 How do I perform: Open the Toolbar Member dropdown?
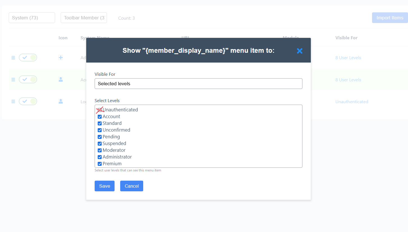tap(84, 18)
